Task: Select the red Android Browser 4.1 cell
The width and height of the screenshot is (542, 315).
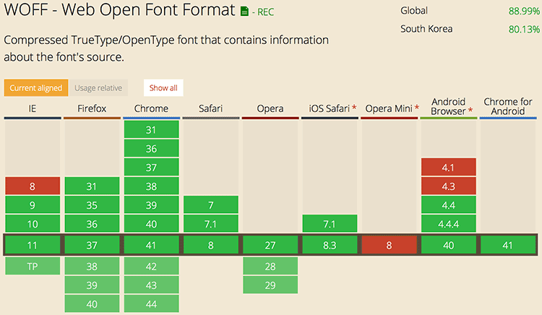Action: click(x=449, y=167)
